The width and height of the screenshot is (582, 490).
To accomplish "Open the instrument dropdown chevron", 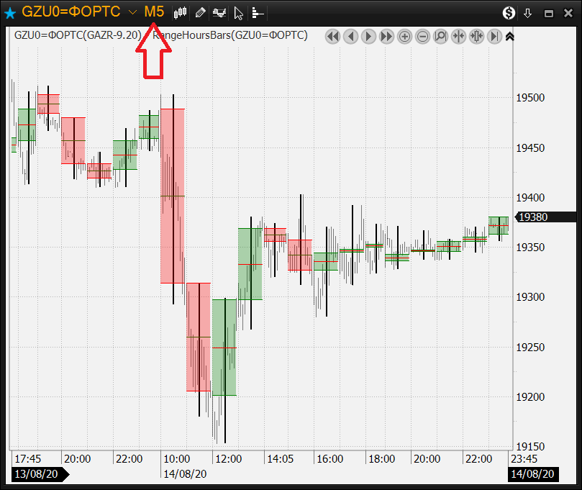I will click(x=132, y=12).
